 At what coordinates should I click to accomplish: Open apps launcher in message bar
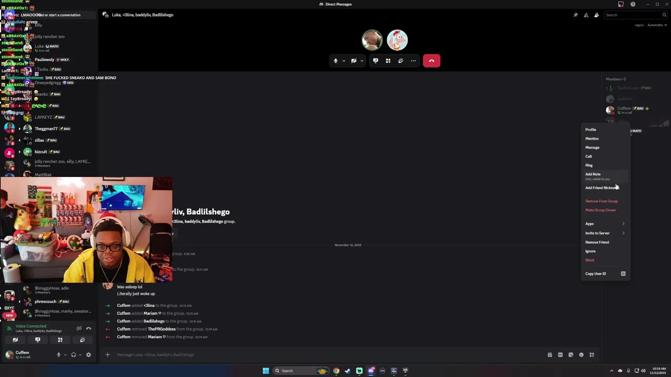(592, 354)
